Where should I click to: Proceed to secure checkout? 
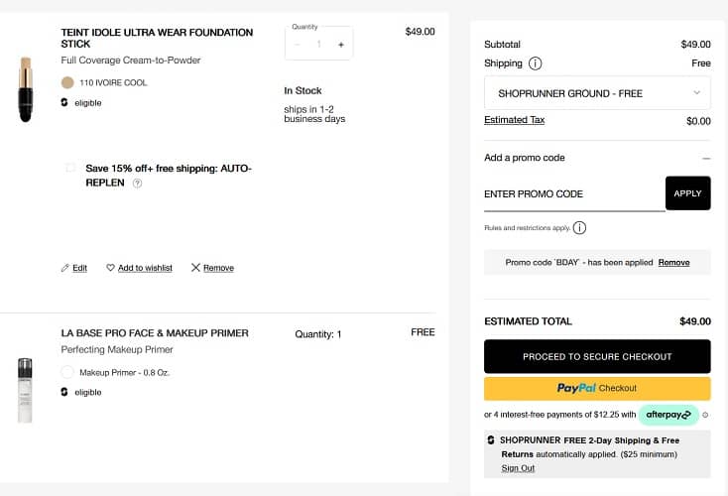click(x=597, y=356)
